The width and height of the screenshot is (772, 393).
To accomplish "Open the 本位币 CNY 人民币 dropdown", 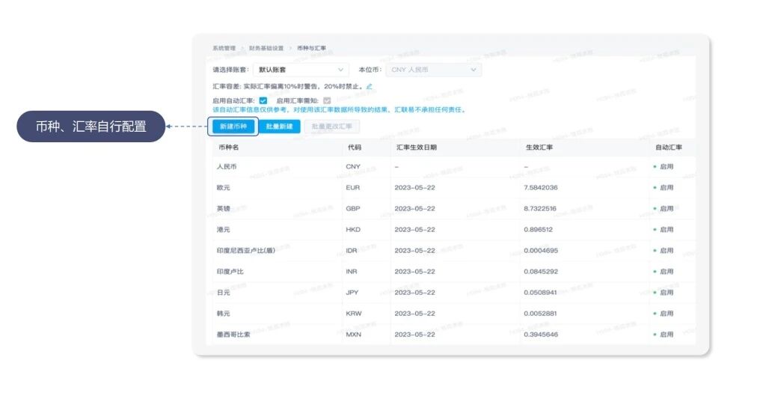I will 433,70.
